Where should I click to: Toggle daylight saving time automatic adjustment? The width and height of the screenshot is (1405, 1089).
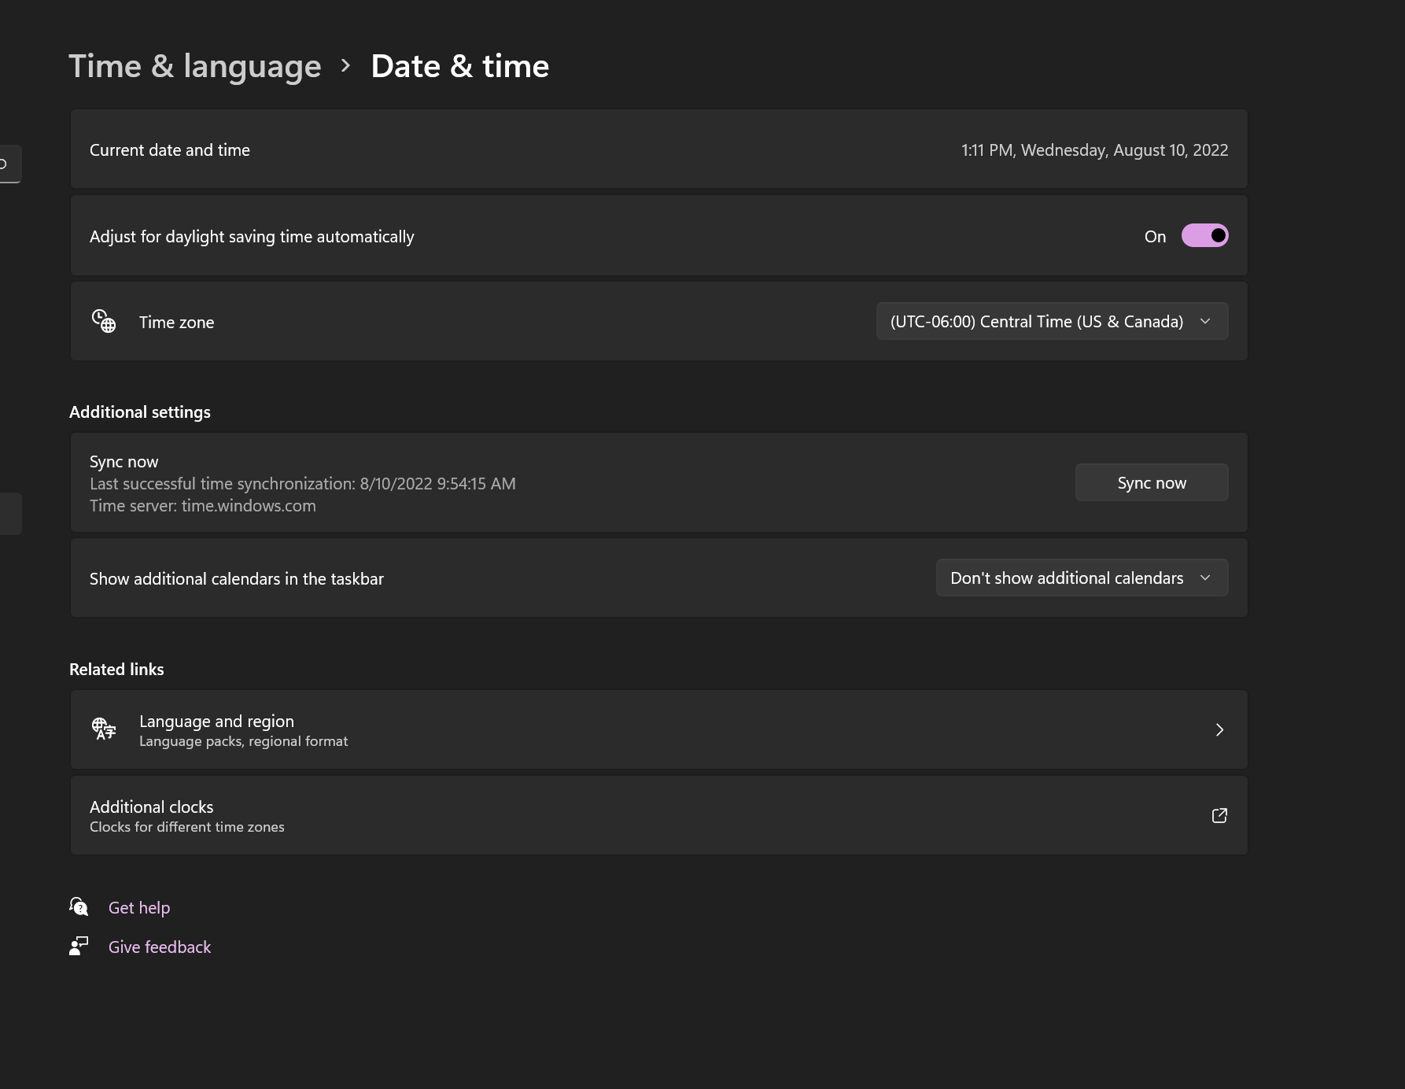click(x=1204, y=235)
